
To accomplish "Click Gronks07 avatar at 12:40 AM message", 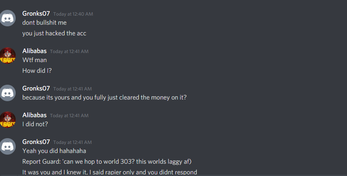I will tap(7, 18).
